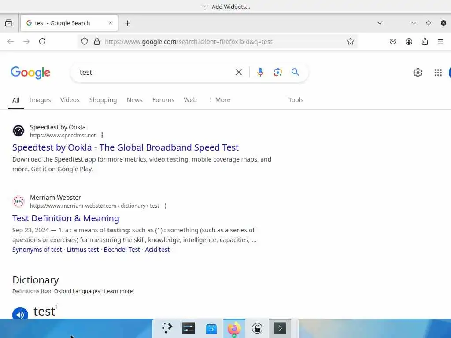Screen dimensions: 451x338
Task: Click Speedtest site favicon
Action: [x=18, y=131]
